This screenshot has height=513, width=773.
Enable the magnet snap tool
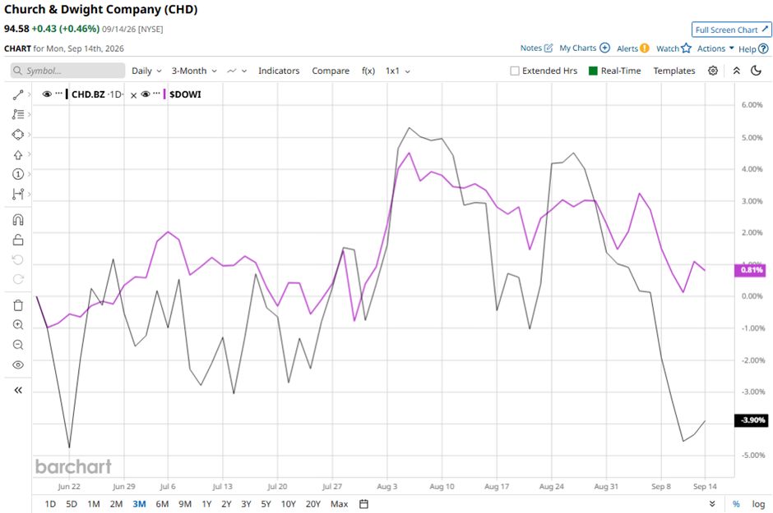[18, 220]
